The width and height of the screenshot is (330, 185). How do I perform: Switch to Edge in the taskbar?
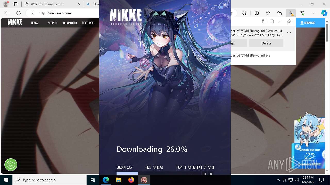pyautogui.click(x=106, y=180)
